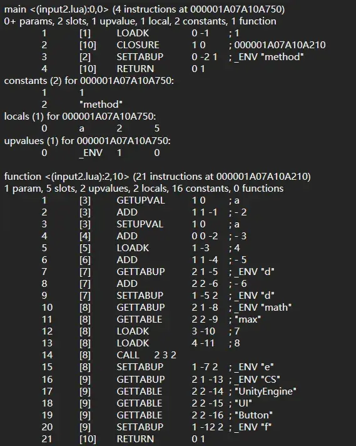Image resolution: width=356 pixels, height=446 pixels.
Task: Click the SETUPVAL opcode text
Action: 140,224
